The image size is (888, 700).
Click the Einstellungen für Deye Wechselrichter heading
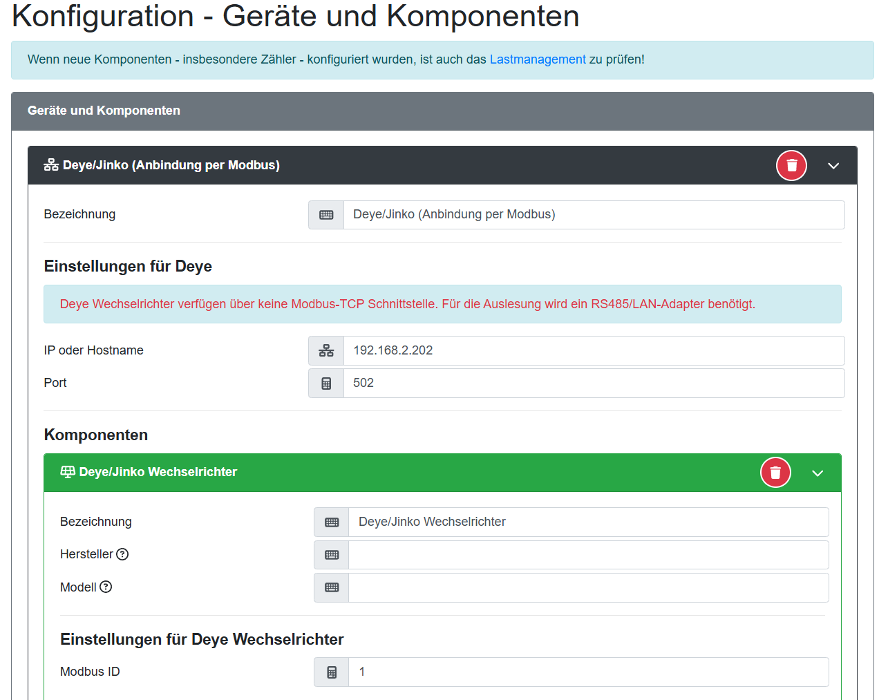pos(202,639)
